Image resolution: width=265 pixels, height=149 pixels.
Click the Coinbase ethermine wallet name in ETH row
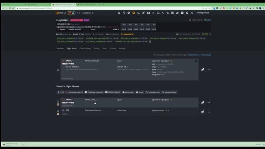click(x=93, y=111)
